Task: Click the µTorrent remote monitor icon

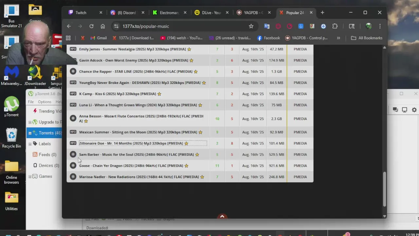Action: point(405,110)
